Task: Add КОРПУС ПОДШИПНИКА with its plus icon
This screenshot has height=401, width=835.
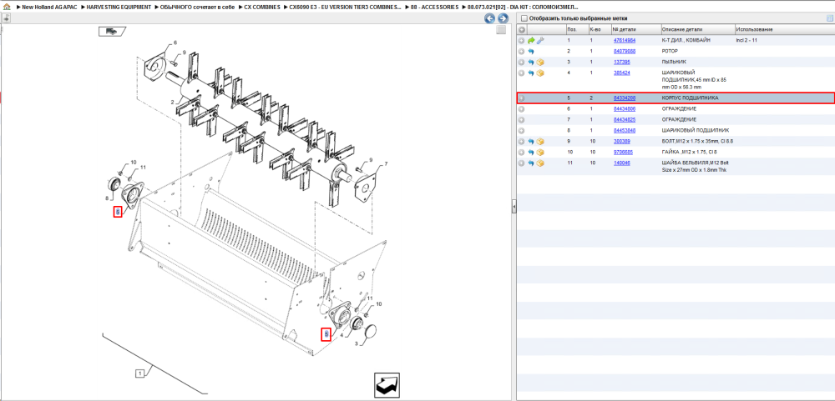Action: (522, 98)
